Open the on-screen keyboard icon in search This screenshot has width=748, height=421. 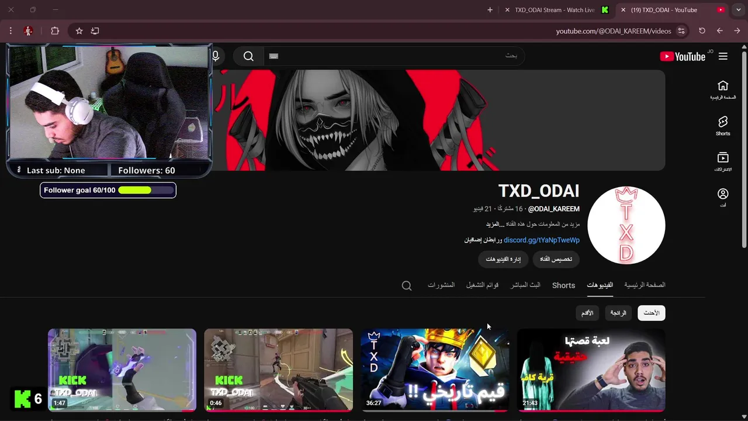click(x=273, y=56)
